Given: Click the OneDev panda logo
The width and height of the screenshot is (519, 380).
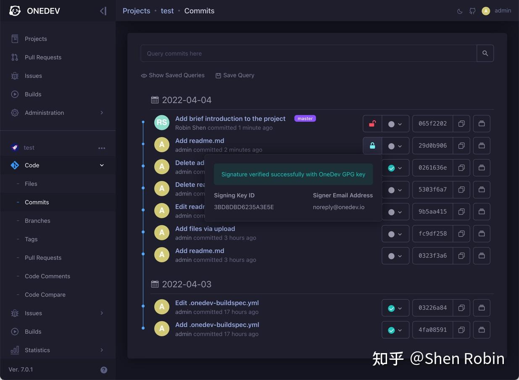Looking at the screenshot, I should (x=15, y=11).
